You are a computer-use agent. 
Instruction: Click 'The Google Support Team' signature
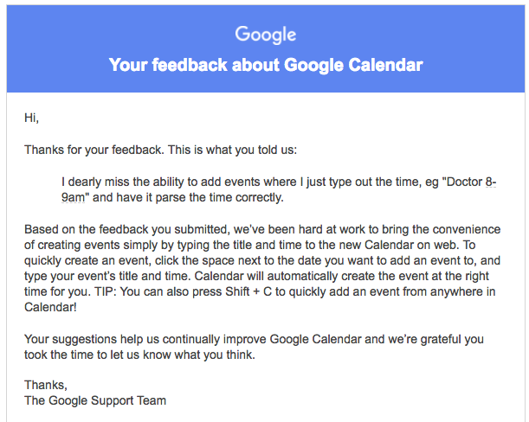(95, 400)
